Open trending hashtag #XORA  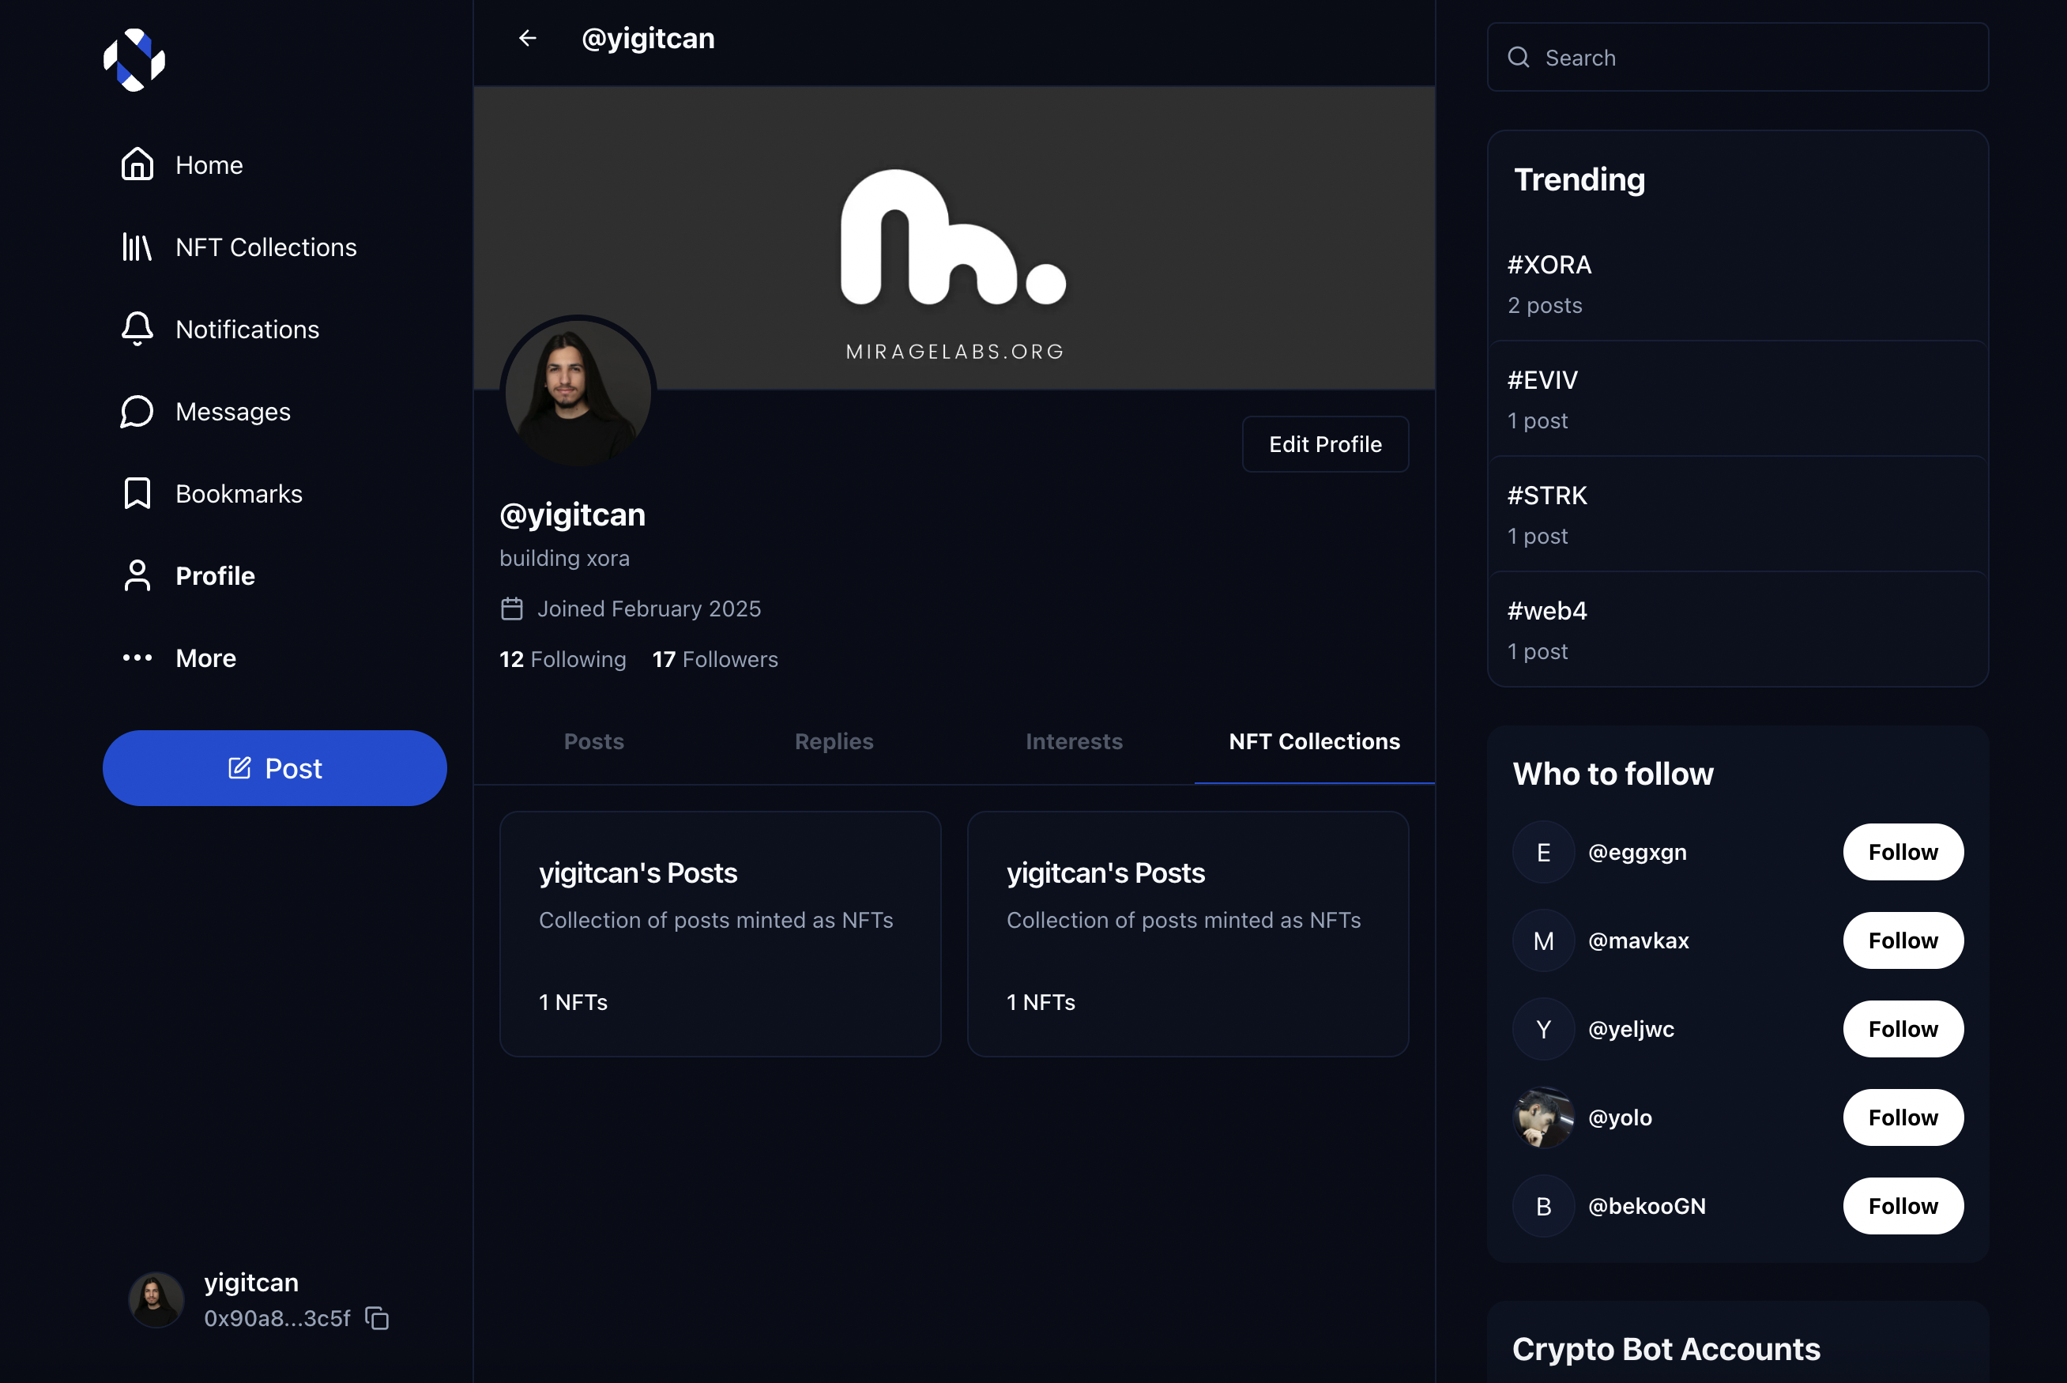1549,265
